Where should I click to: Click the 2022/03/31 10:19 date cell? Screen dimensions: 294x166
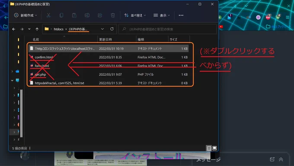(x=111, y=49)
